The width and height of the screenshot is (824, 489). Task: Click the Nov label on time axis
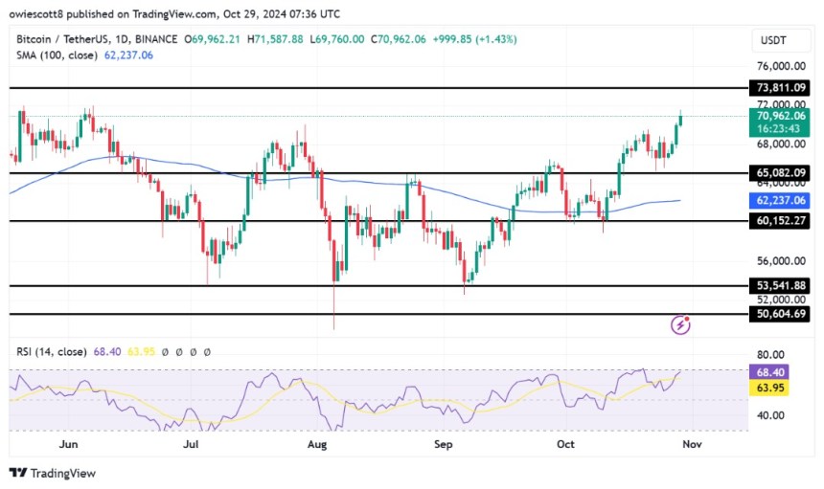pos(692,444)
